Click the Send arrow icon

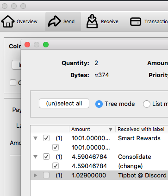[54, 21]
